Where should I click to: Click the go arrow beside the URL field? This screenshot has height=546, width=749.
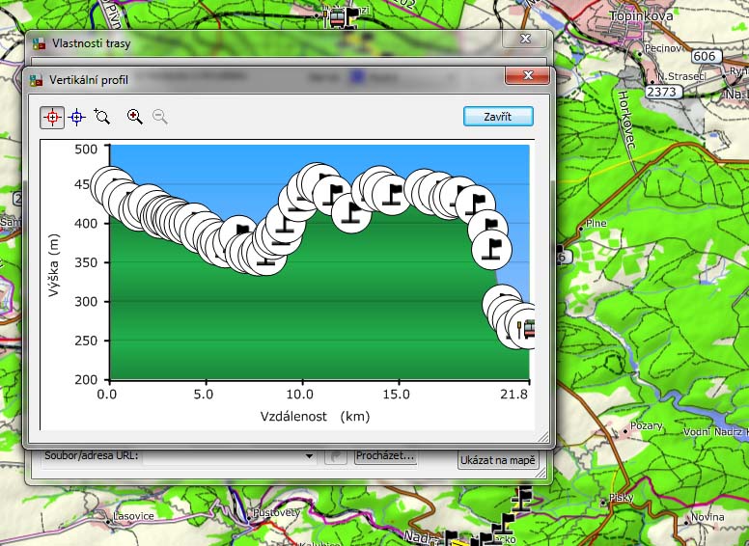(335, 456)
